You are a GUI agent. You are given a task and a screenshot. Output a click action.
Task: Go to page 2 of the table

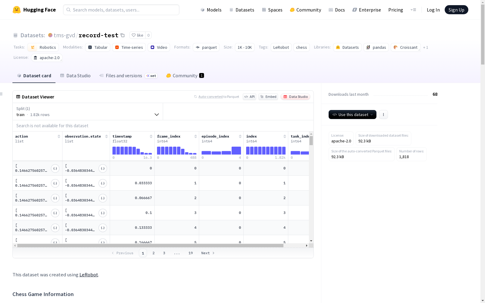[x=153, y=253]
